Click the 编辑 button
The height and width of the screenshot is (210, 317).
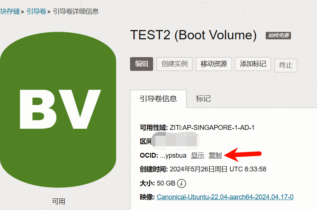pyautogui.click(x=142, y=64)
